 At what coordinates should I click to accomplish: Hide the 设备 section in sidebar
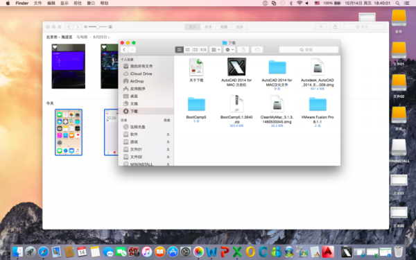tap(167, 120)
